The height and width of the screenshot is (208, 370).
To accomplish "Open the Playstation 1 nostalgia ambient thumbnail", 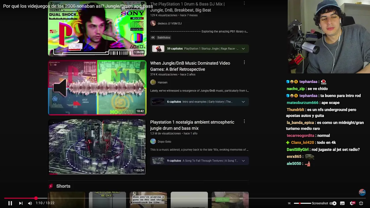I will [97, 147].
